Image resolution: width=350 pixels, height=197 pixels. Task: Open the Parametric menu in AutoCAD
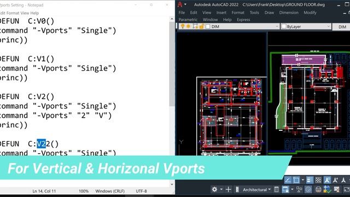(188, 20)
